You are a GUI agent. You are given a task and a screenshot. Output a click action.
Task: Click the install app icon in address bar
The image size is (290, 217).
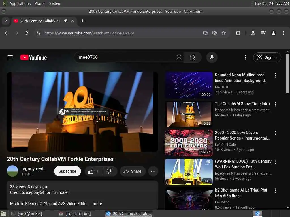(206, 33)
